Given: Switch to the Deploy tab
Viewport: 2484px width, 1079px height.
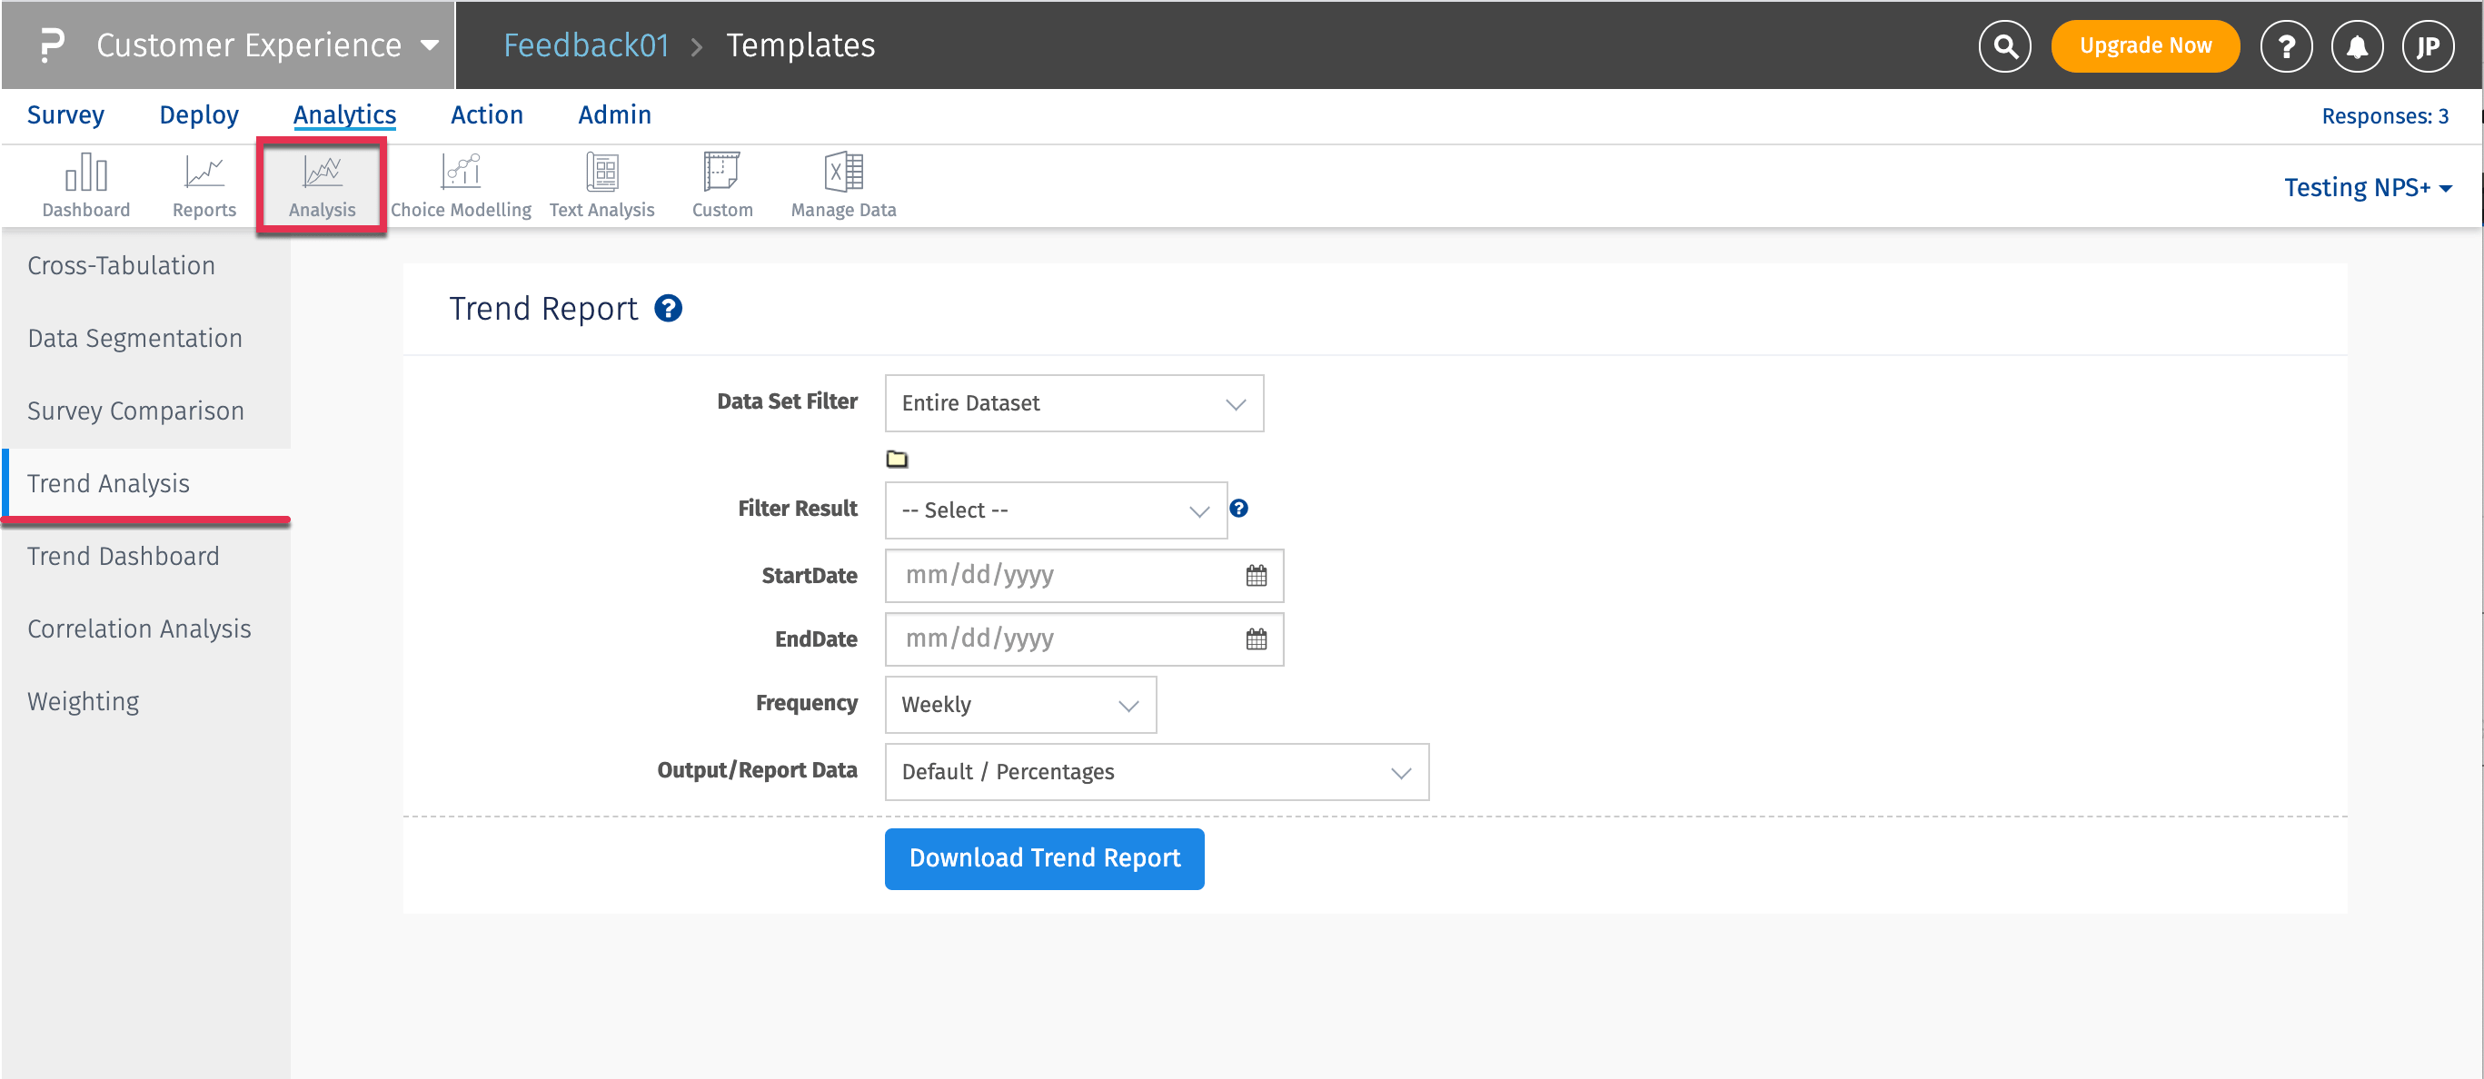Looking at the screenshot, I should 199,114.
